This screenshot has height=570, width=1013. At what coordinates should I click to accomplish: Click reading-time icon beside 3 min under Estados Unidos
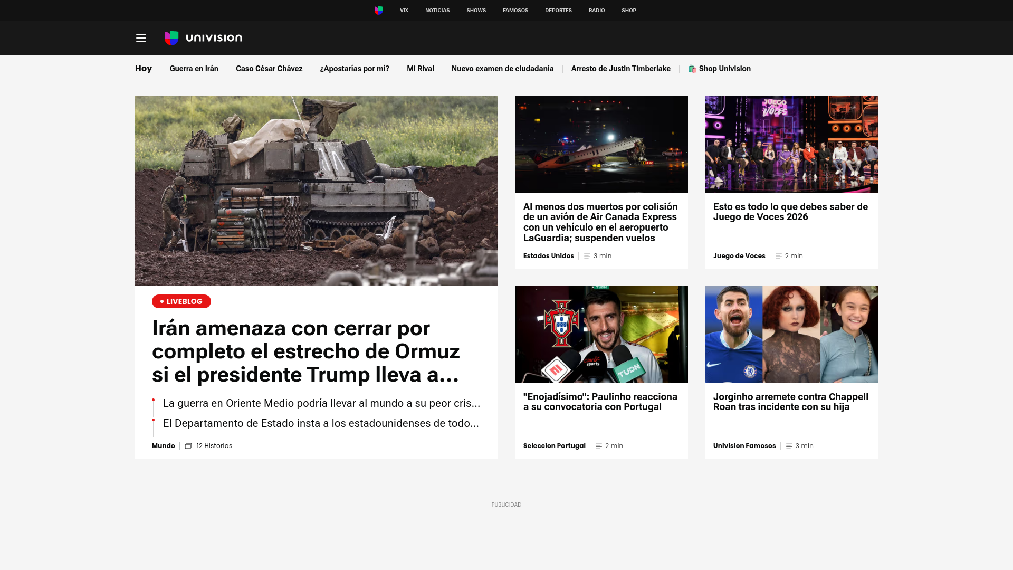(587, 256)
